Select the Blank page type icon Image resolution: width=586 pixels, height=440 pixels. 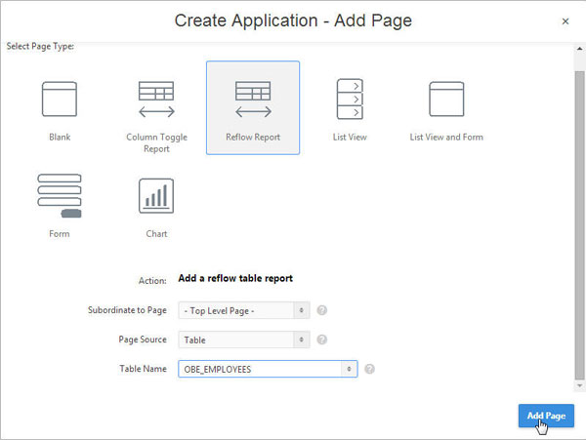(60, 100)
